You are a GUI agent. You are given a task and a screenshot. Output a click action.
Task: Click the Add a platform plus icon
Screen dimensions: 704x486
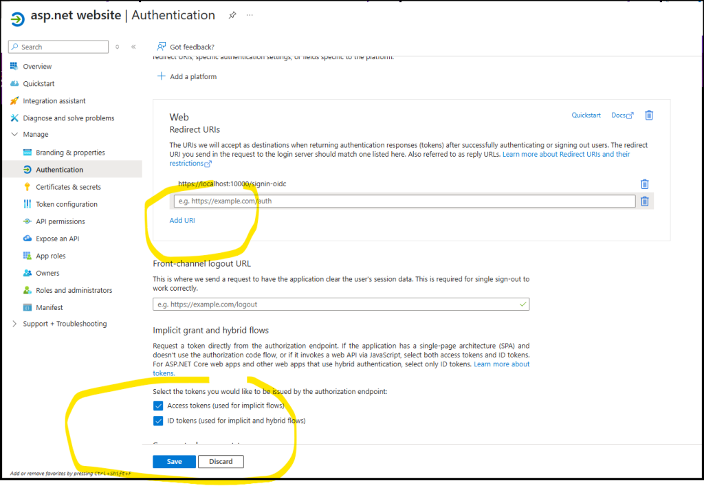tap(162, 76)
